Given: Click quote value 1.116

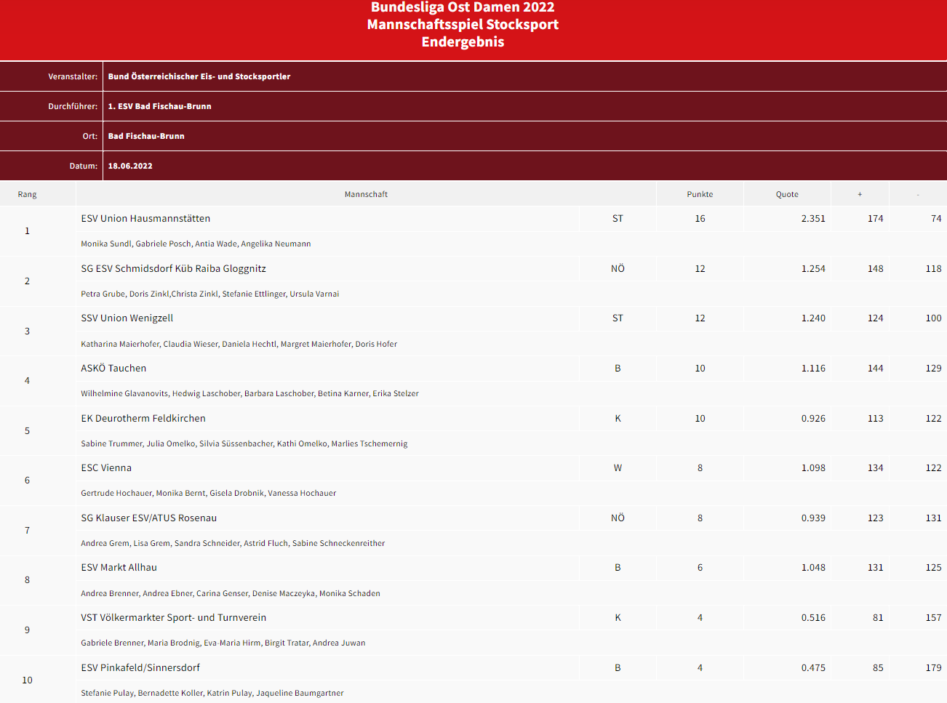Looking at the screenshot, I should [x=813, y=368].
